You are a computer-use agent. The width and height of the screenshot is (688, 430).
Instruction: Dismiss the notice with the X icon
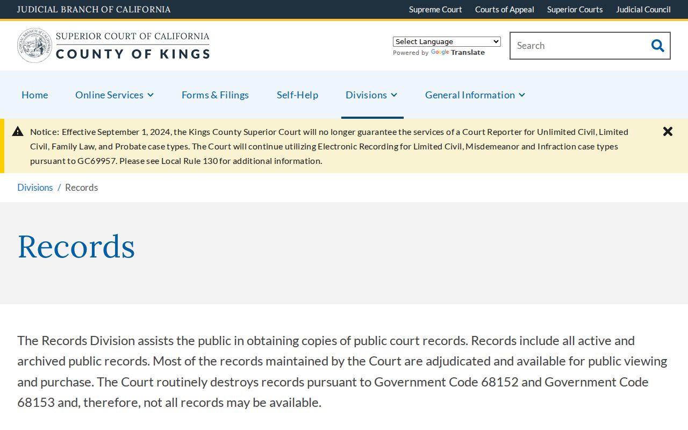tap(668, 131)
